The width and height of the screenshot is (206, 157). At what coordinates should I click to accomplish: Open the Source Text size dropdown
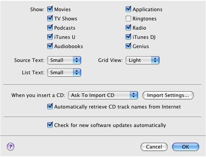(x=64, y=60)
